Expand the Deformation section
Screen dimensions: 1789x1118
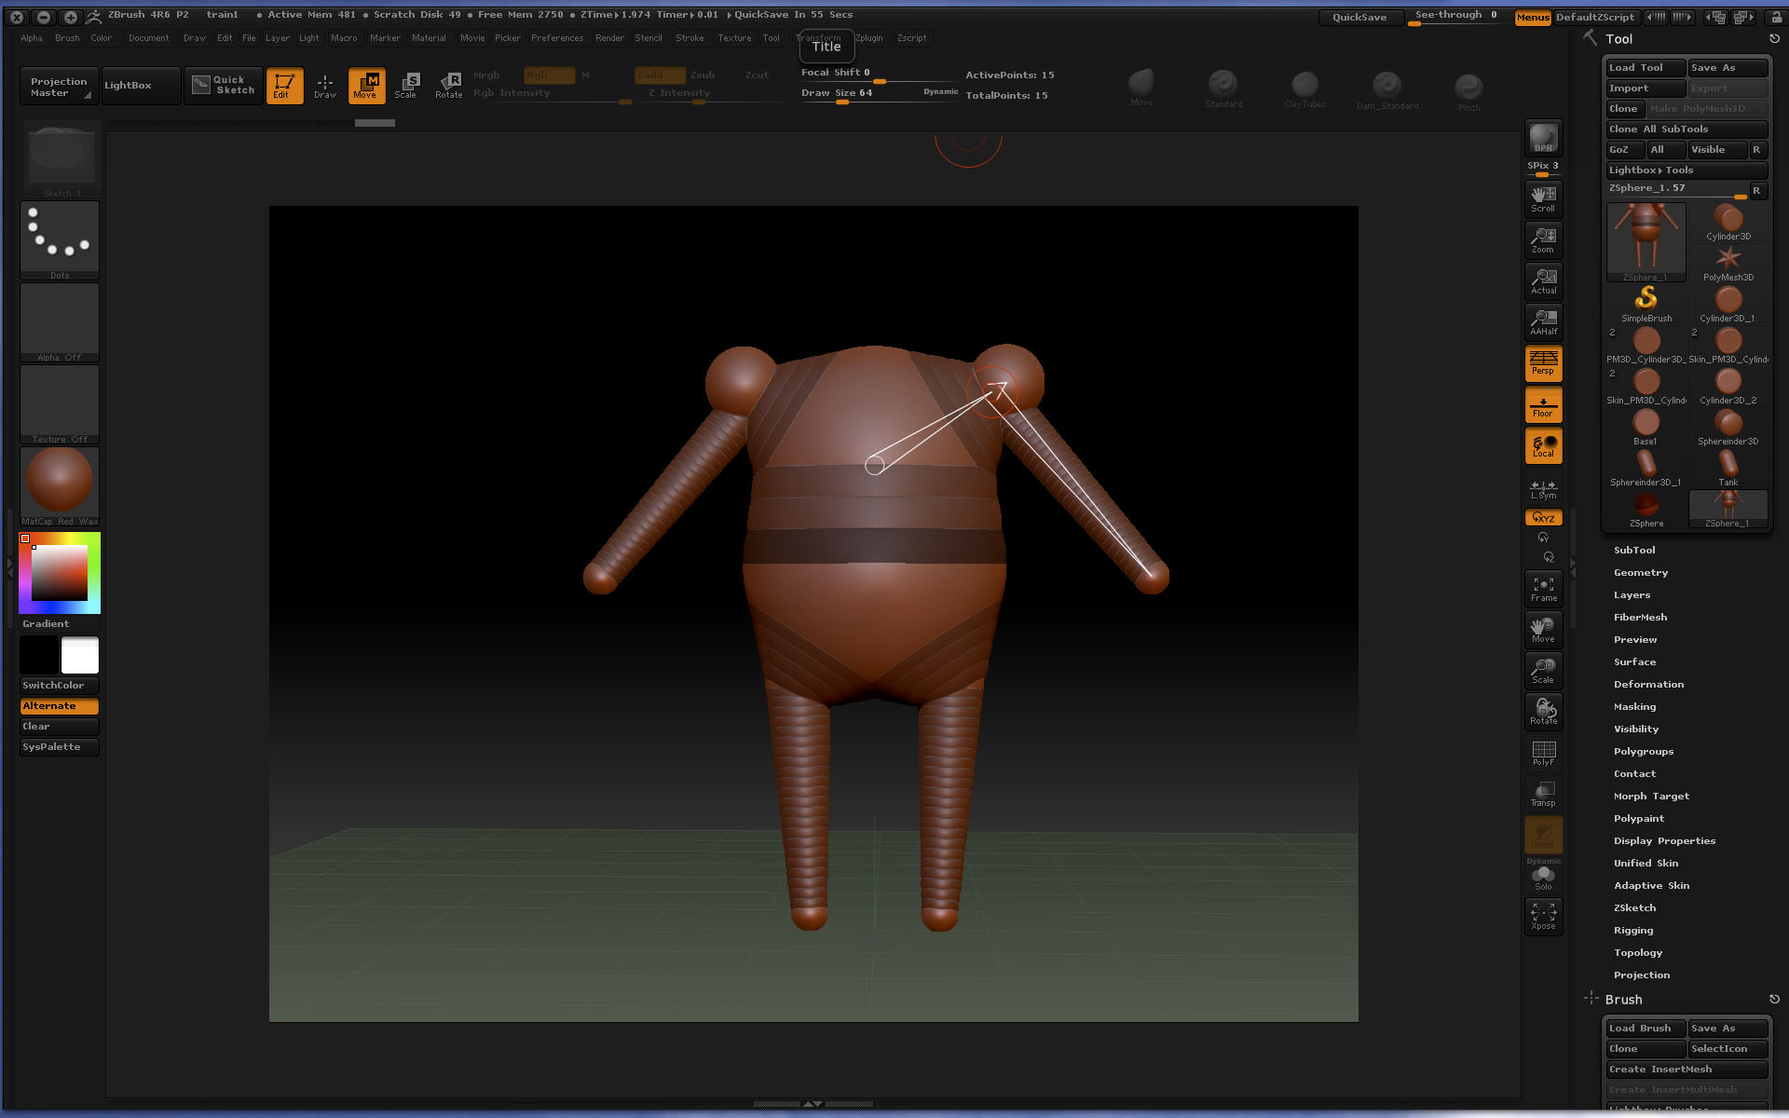pyautogui.click(x=1648, y=685)
